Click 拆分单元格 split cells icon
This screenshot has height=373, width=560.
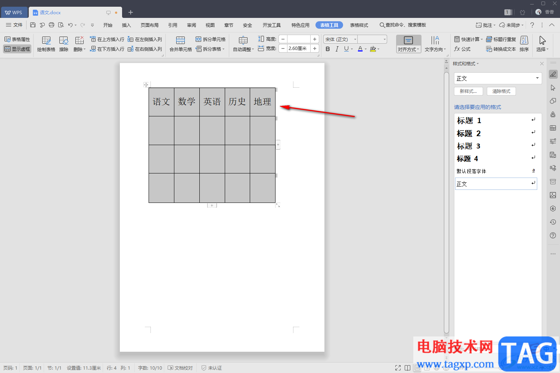(x=211, y=39)
